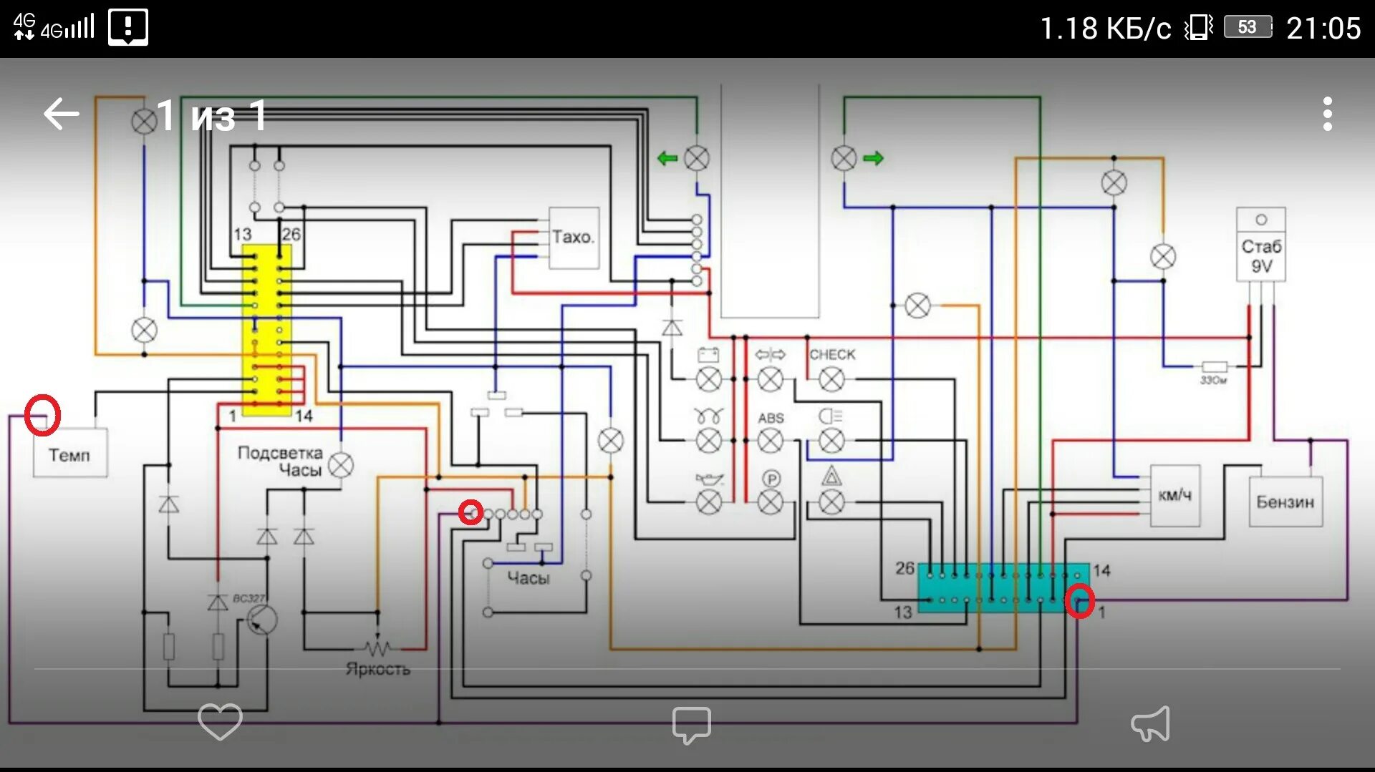
Task: Tap the 'Тахо.' block in the diagram
Action: 574,238
